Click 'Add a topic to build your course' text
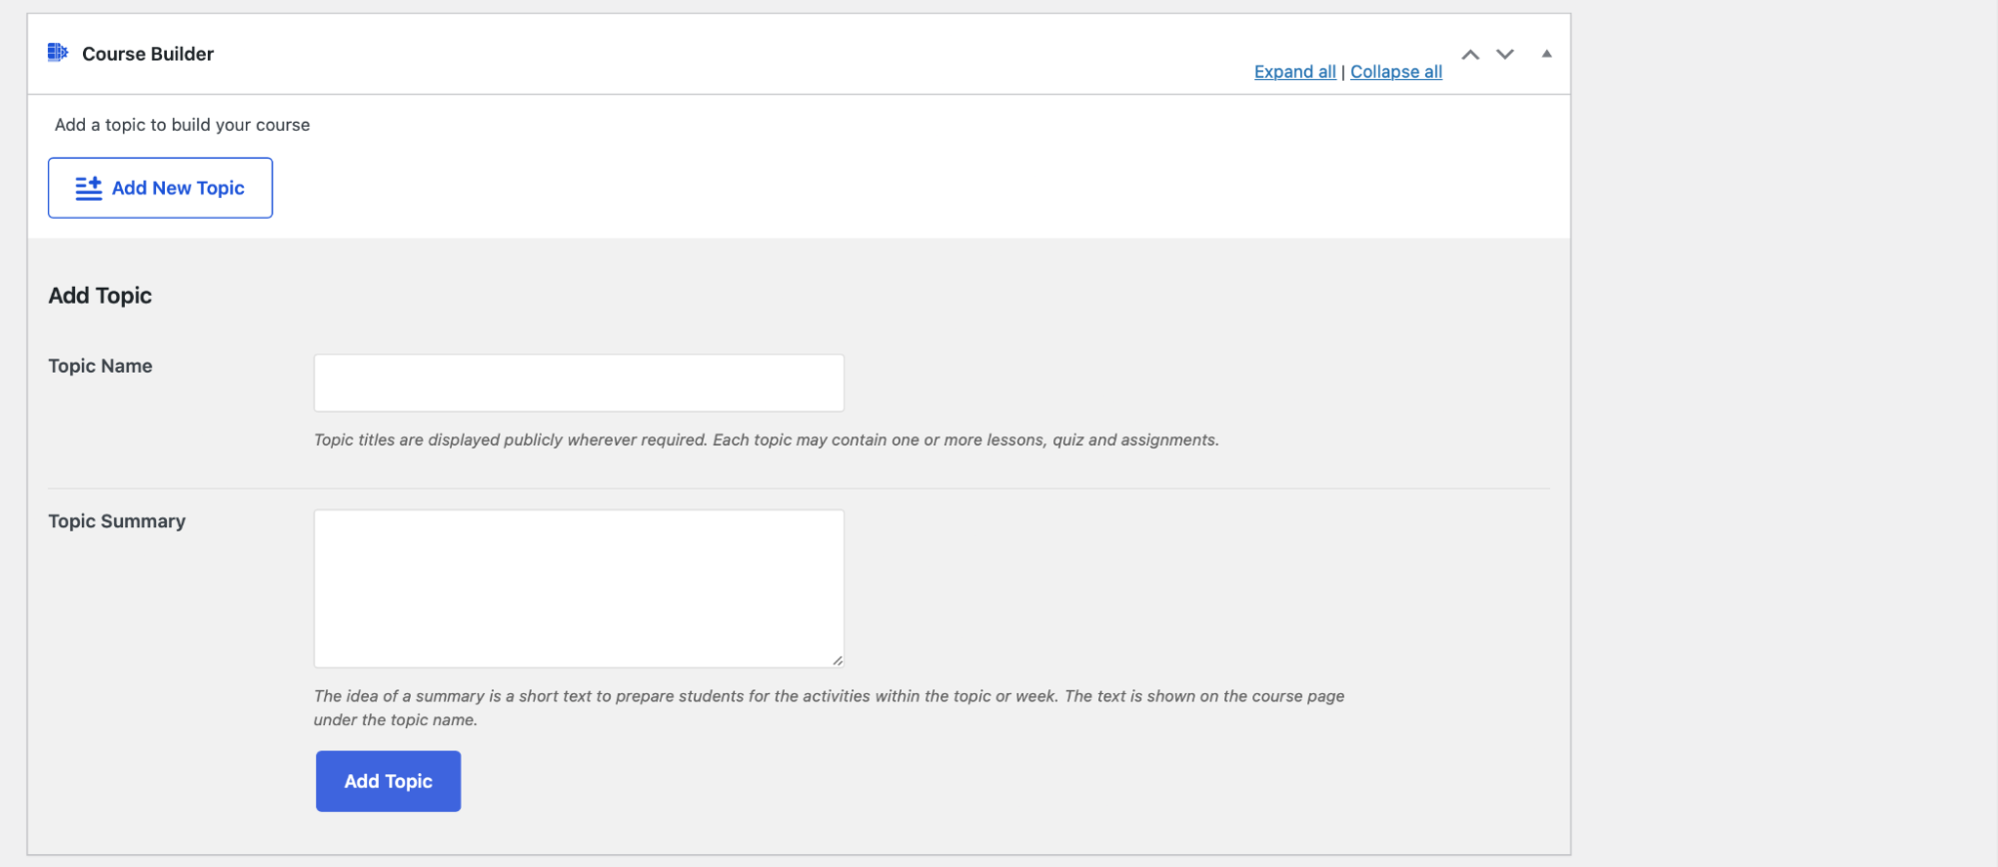Image resolution: width=1998 pixels, height=867 pixels. pyautogui.click(x=182, y=125)
